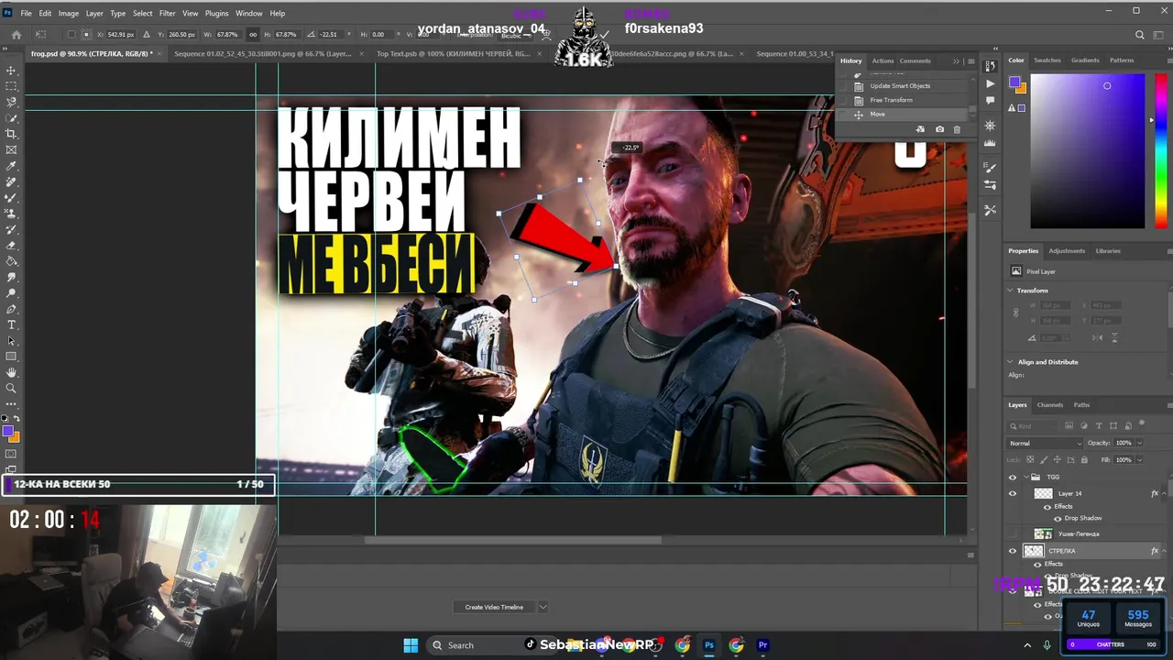This screenshot has height=660, width=1173.
Task: Select the Frame tool
Action: (x=11, y=149)
